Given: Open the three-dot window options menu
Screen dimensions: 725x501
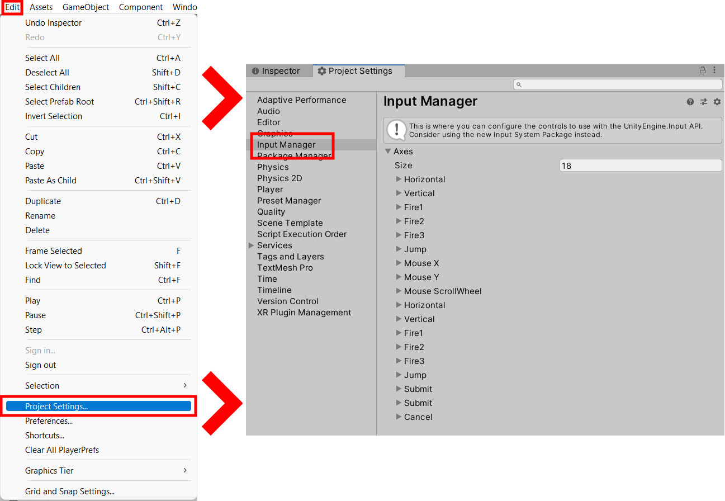Looking at the screenshot, I should click(x=715, y=70).
